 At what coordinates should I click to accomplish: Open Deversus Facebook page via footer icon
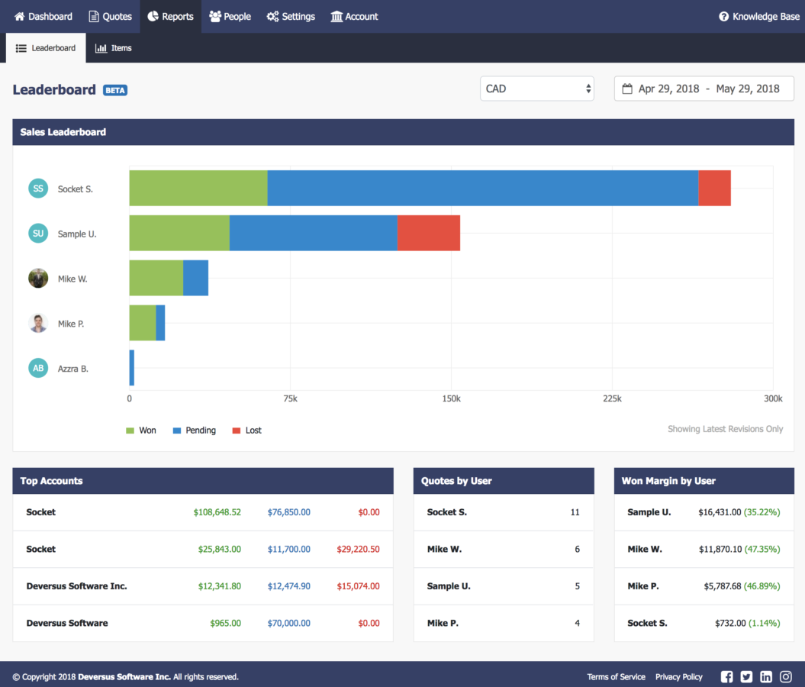point(726,676)
